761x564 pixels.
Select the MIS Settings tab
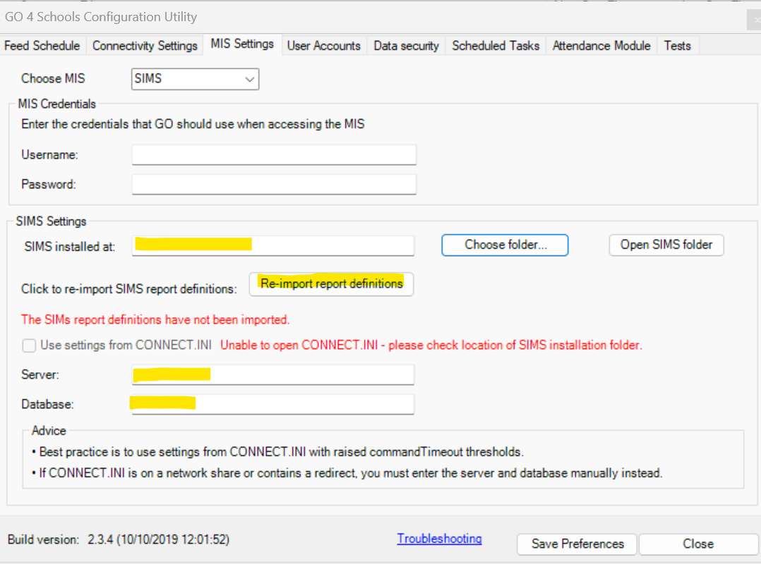242,44
